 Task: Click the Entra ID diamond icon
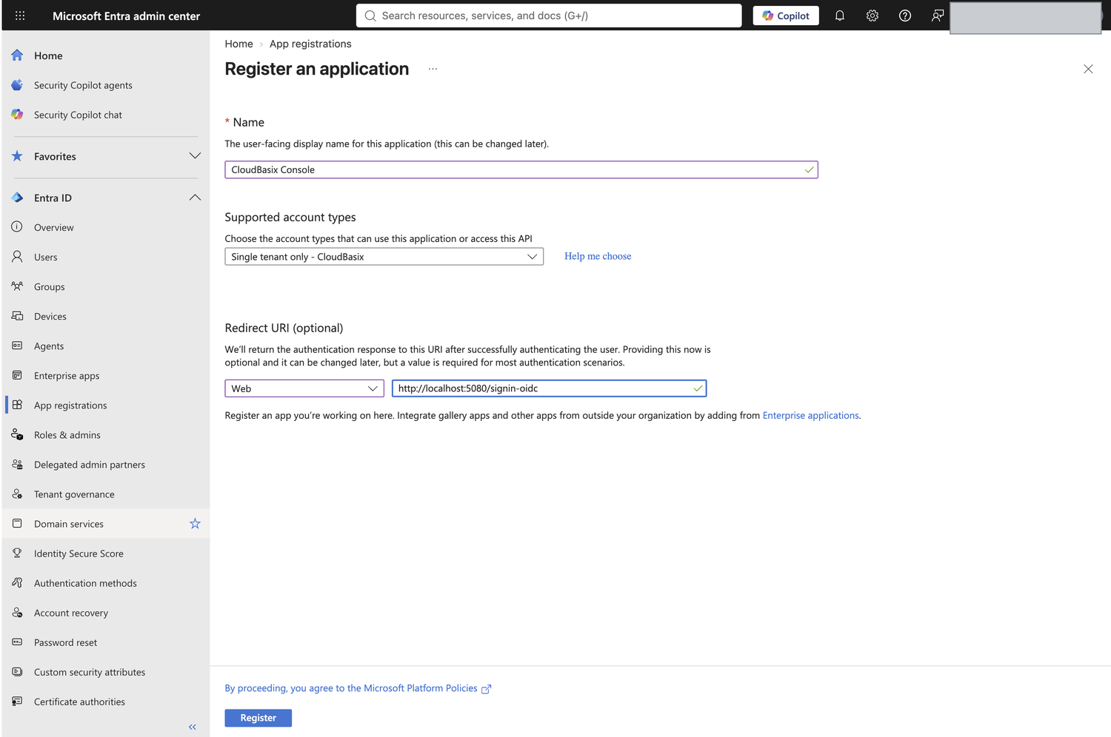[x=17, y=198]
